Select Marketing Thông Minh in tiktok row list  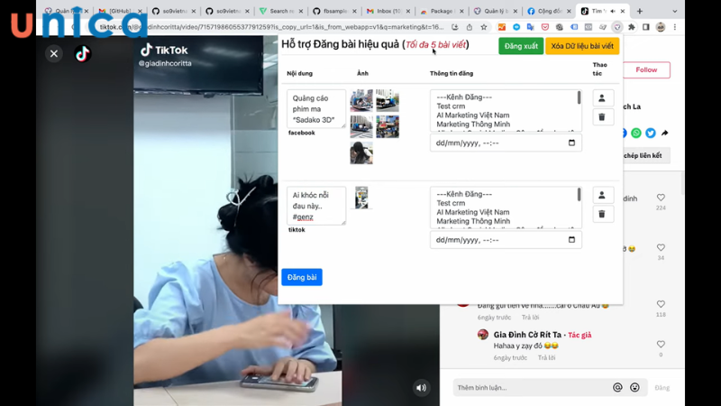[473, 221]
